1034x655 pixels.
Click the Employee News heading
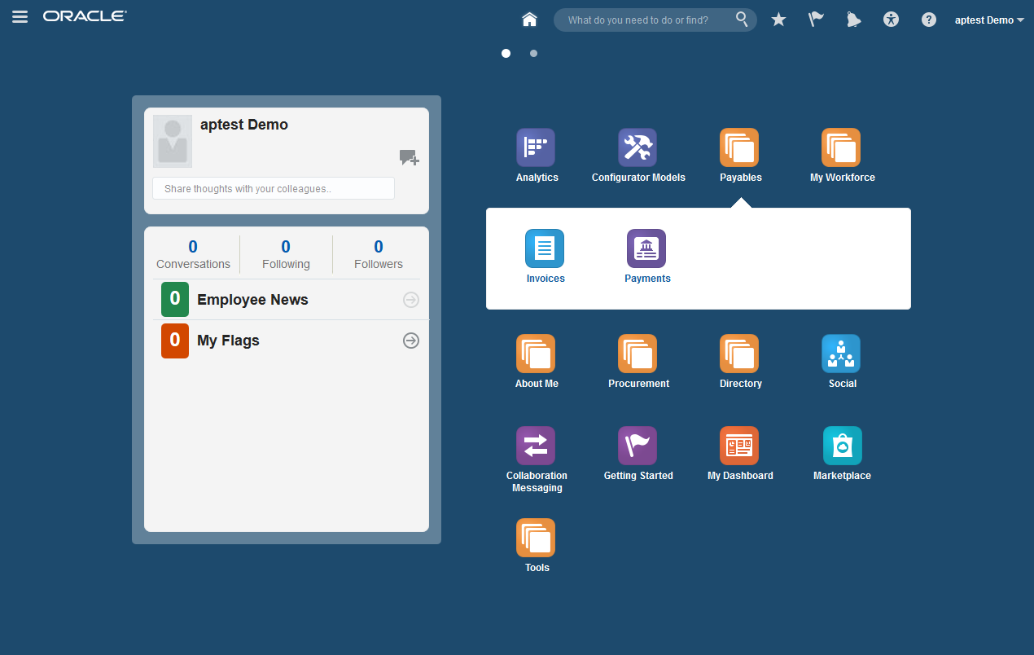[x=252, y=300]
